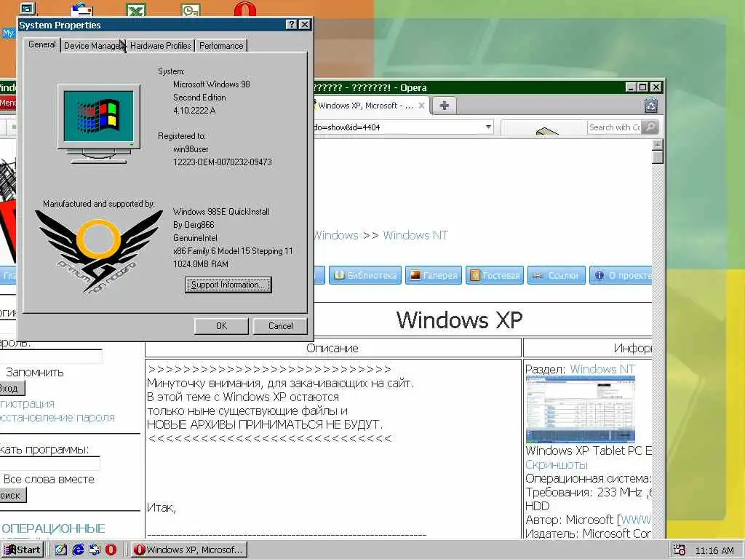Screen dimensions: 745x559
Task: Click the program search input field on the left
Action: pos(50,464)
